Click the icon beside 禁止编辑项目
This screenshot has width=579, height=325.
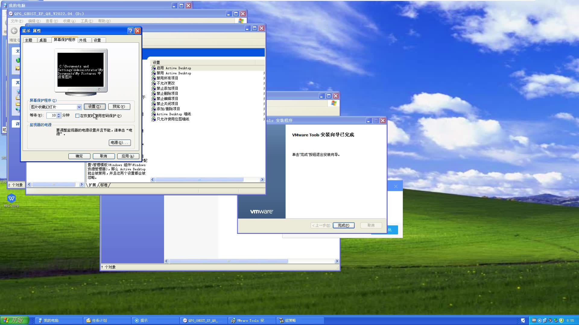[x=153, y=99]
